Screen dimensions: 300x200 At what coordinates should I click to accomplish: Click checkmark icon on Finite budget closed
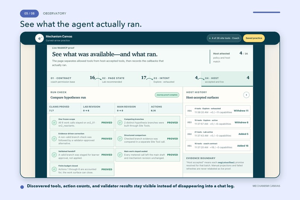(x=54, y=169)
